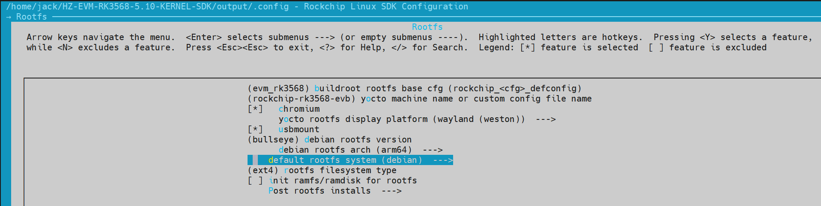Click the breadcrumb arrow before Rootfs
The image size is (821, 206).
tap(9, 17)
